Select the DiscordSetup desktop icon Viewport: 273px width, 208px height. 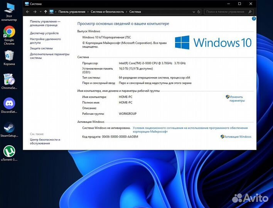point(9,106)
